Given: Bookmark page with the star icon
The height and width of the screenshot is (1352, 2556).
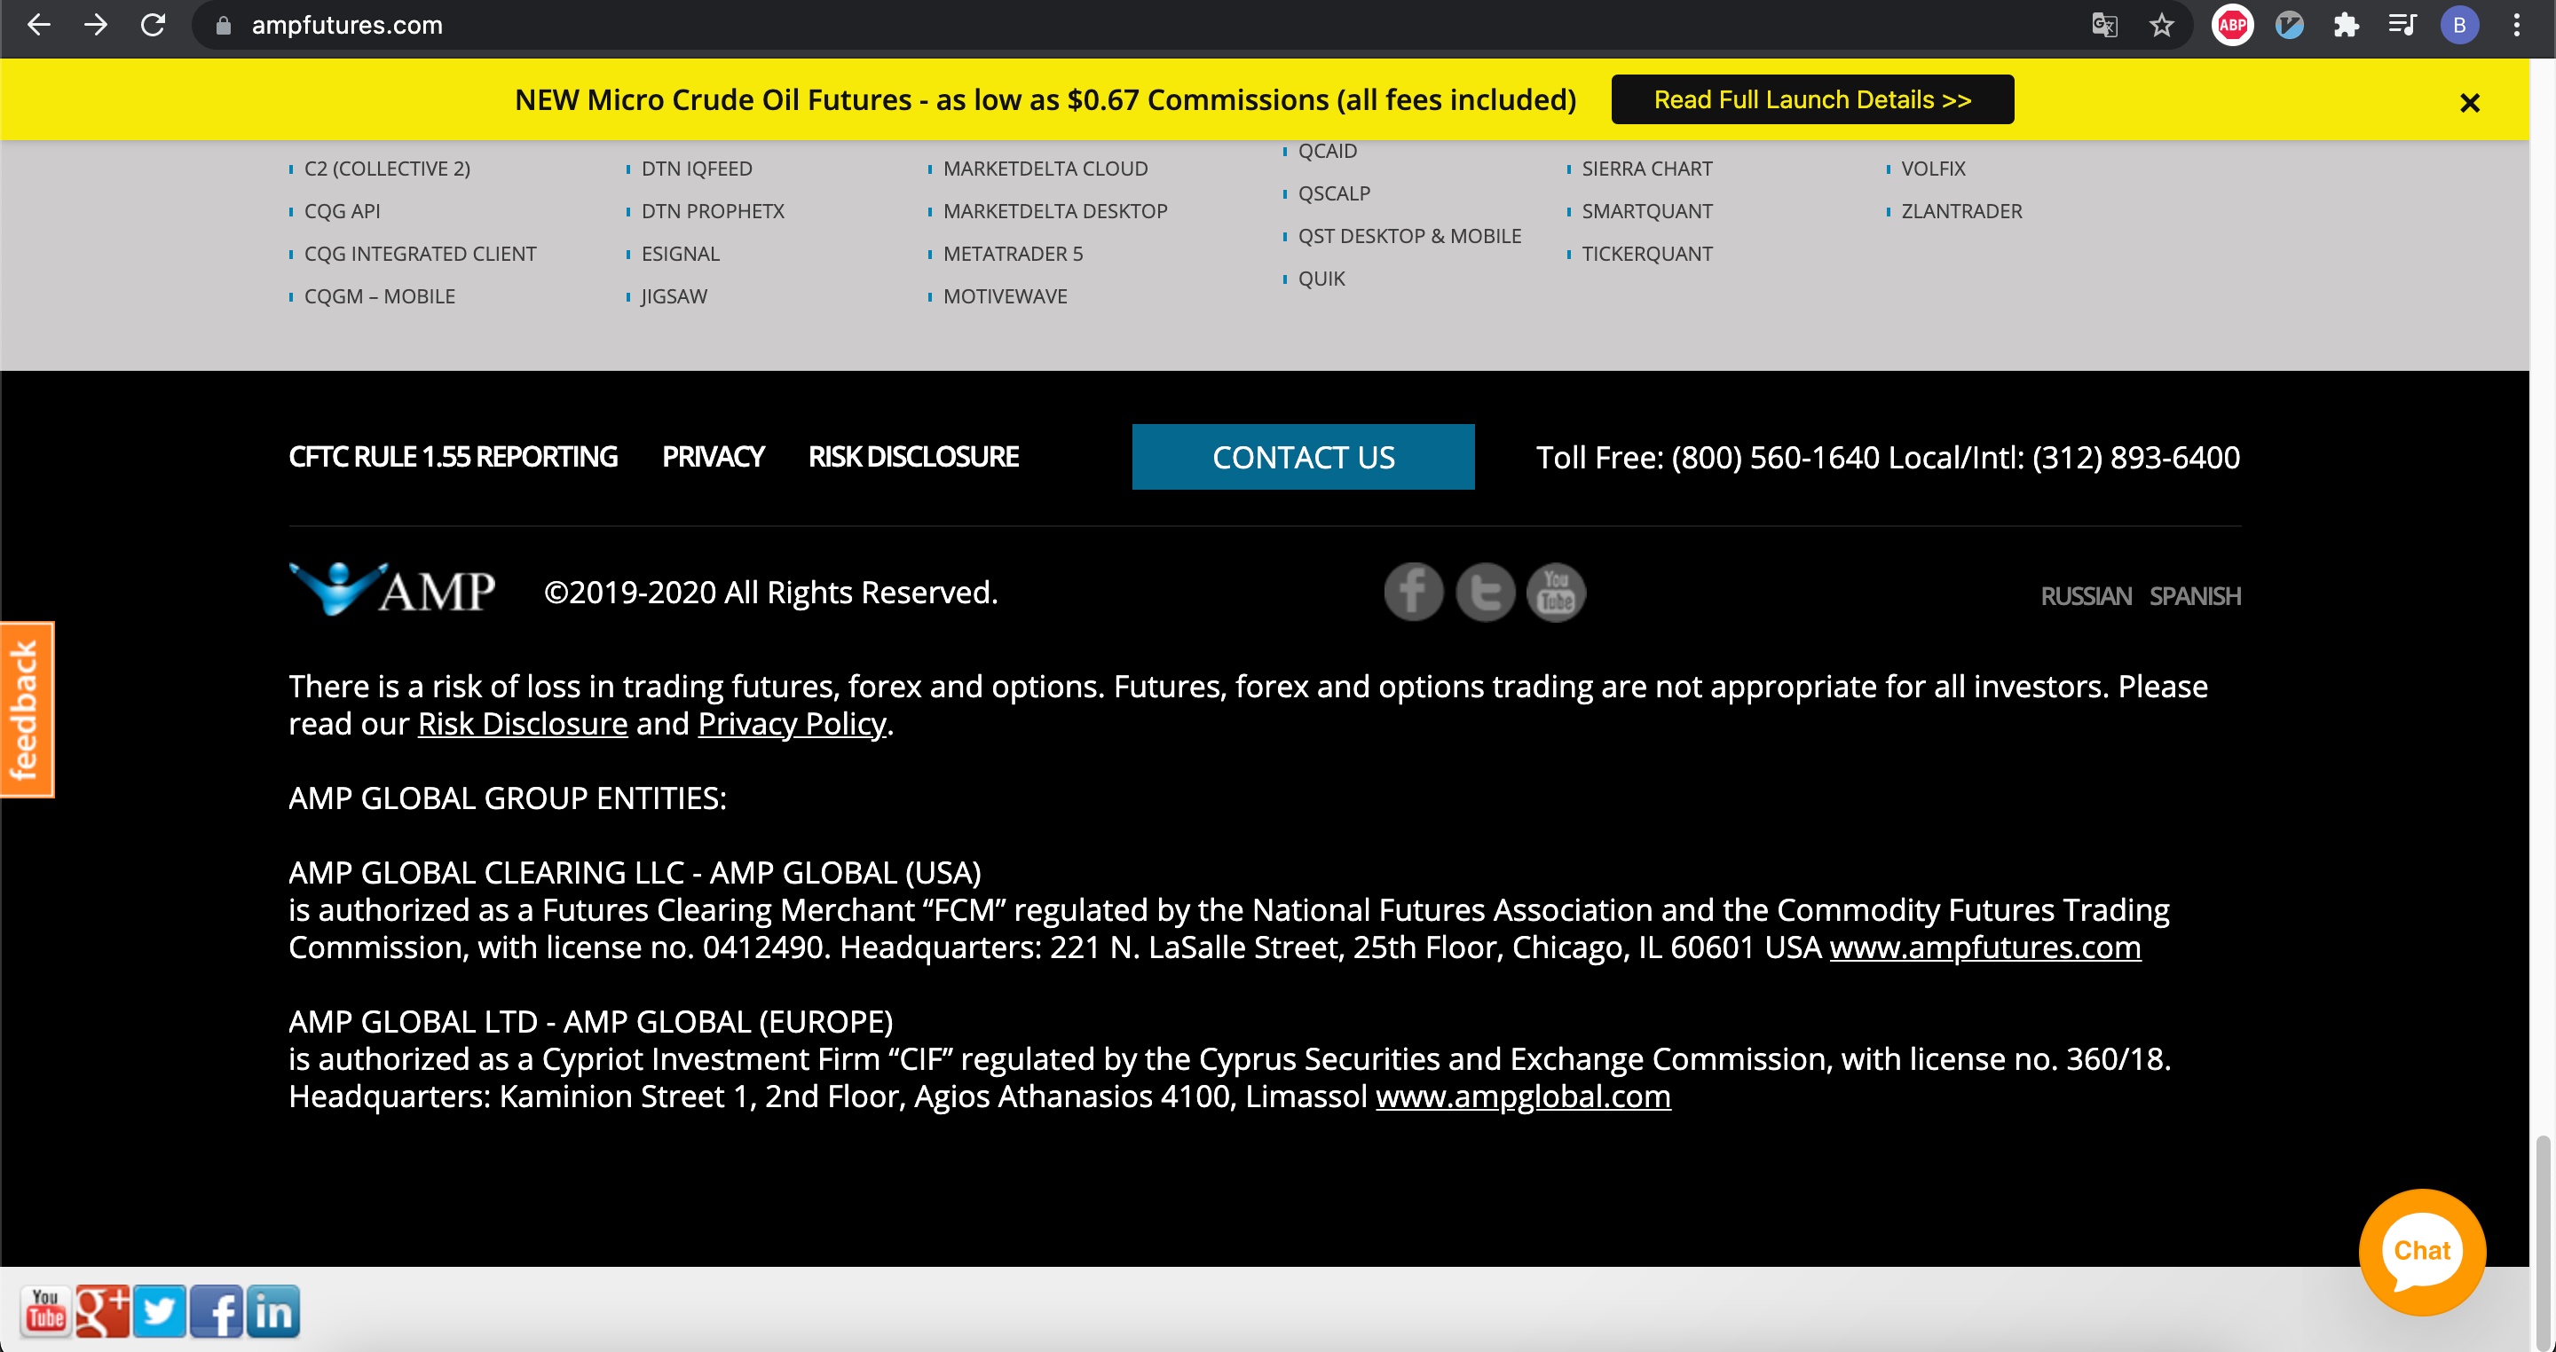Looking at the screenshot, I should pos(2161,25).
